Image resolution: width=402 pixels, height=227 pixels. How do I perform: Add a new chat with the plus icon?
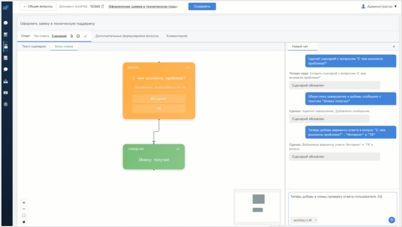[393, 46]
